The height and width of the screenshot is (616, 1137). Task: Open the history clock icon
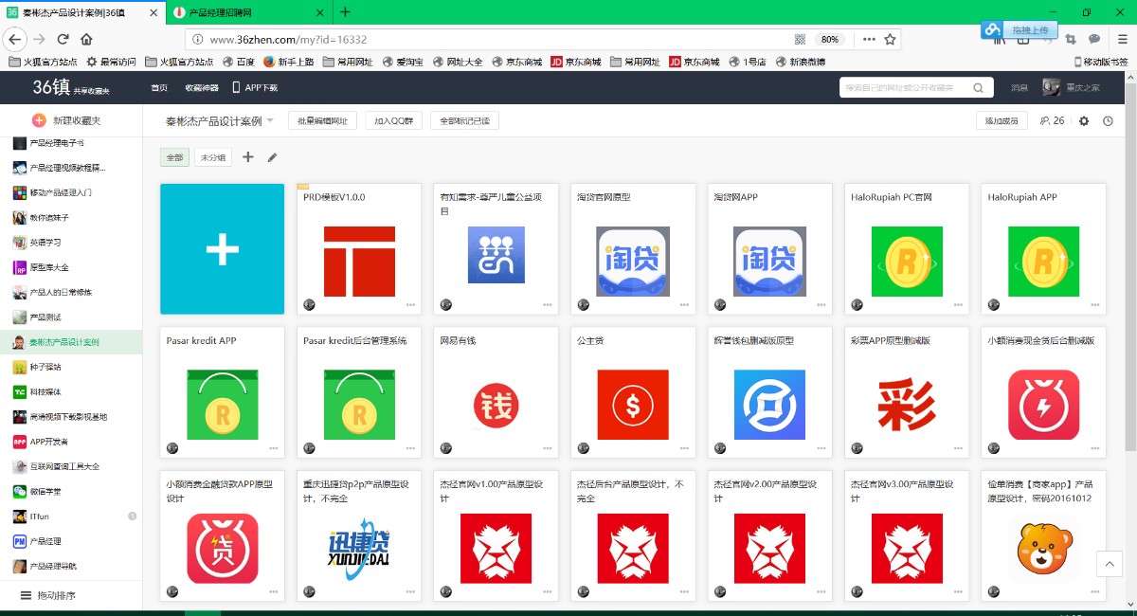pyautogui.click(x=1108, y=121)
